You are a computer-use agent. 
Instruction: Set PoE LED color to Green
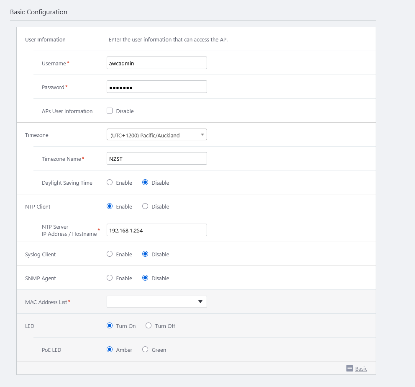pyautogui.click(x=145, y=350)
